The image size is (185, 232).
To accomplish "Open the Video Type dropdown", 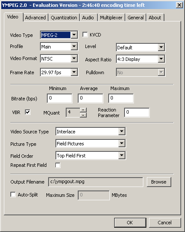I will [74, 35].
